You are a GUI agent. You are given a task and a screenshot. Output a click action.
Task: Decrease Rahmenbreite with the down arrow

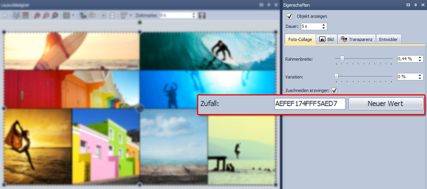pyautogui.click(x=420, y=60)
